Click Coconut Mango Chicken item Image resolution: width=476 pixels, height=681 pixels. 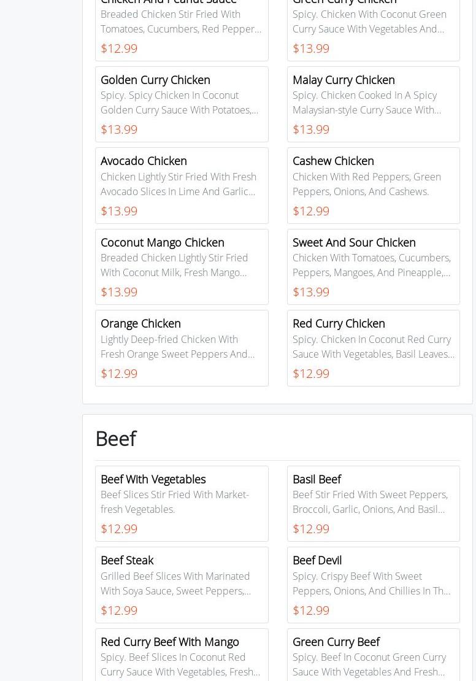(163, 242)
